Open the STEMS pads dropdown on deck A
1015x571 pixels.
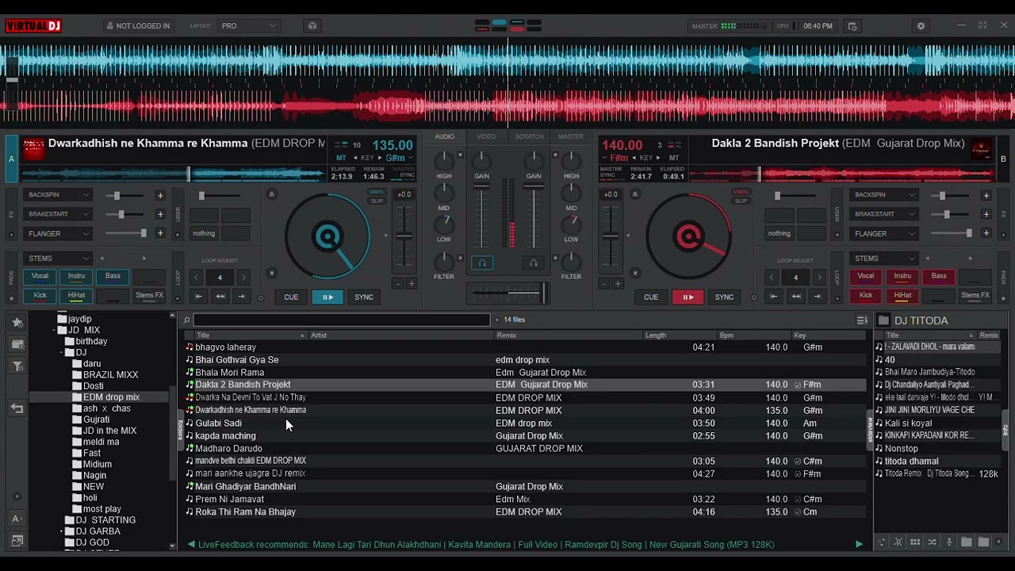(x=59, y=259)
